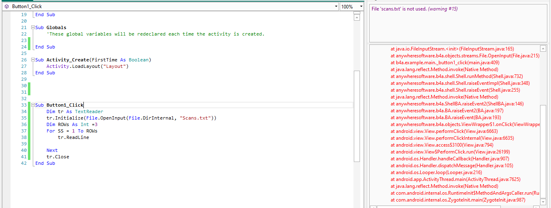The image size is (551, 208).
Task: Open the Button1_Click sub selector dropdown
Action: coord(336,6)
